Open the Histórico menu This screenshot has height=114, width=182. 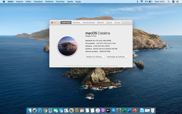pos(49,2)
